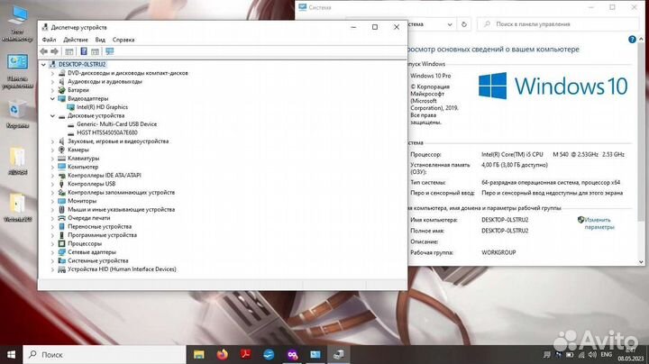Viewport: 649px width, 364px height.
Task: Select the Программные устройства icon
Action: pyautogui.click(x=61, y=235)
